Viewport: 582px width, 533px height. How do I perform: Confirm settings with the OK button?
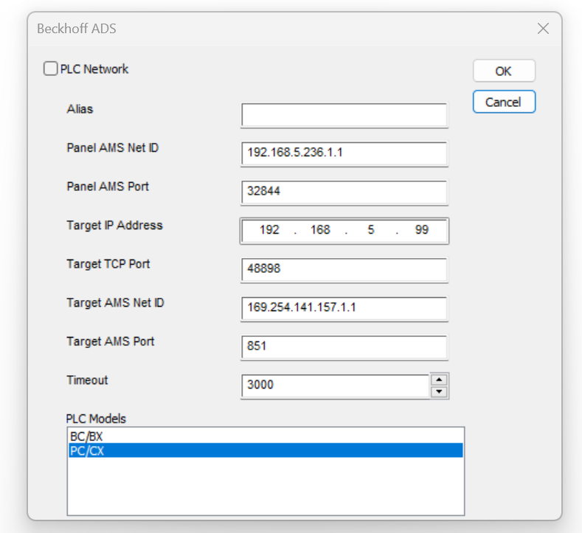pyautogui.click(x=504, y=71)
